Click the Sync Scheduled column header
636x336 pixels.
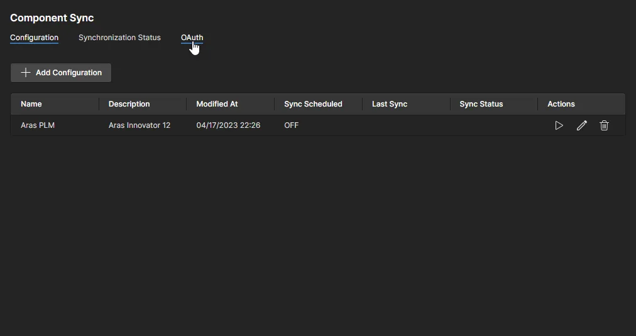pyautogui.click(x=313, y=104)
